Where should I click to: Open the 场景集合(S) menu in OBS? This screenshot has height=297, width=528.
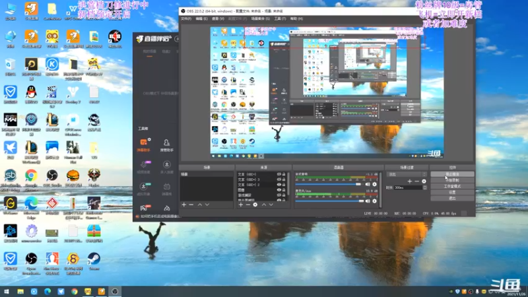(260, 19)
